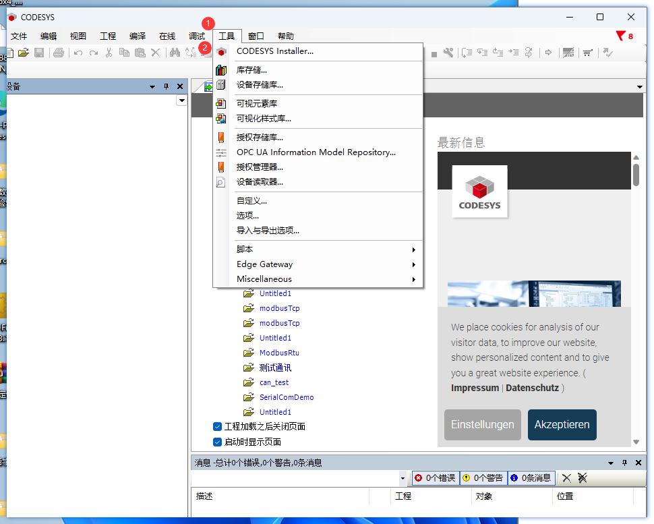Expand the Edge Gateway submenu

click(326, 264)
